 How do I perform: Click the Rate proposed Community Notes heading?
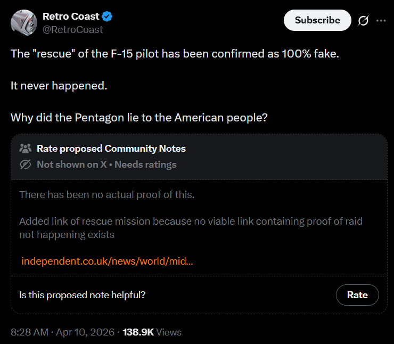point(111,149)
